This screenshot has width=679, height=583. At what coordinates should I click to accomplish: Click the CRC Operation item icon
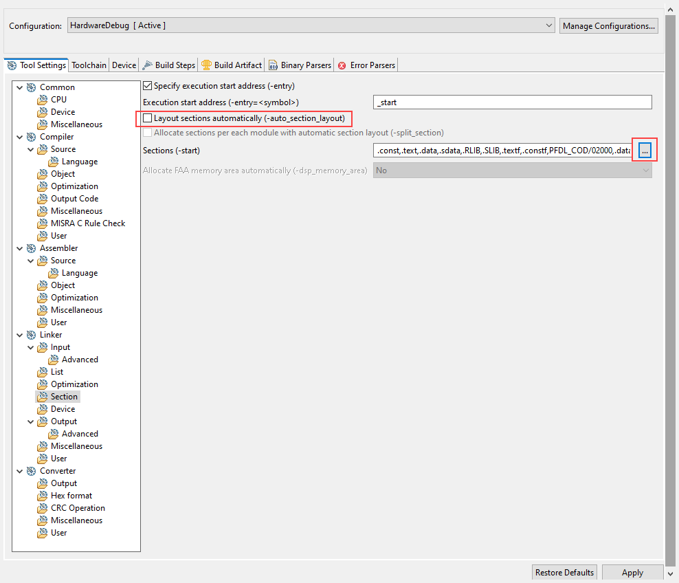tap(43, 508)
